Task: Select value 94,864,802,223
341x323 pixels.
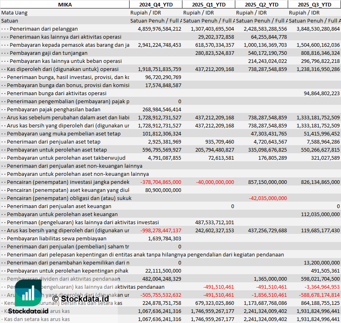Action: click(x=322, y=93)
